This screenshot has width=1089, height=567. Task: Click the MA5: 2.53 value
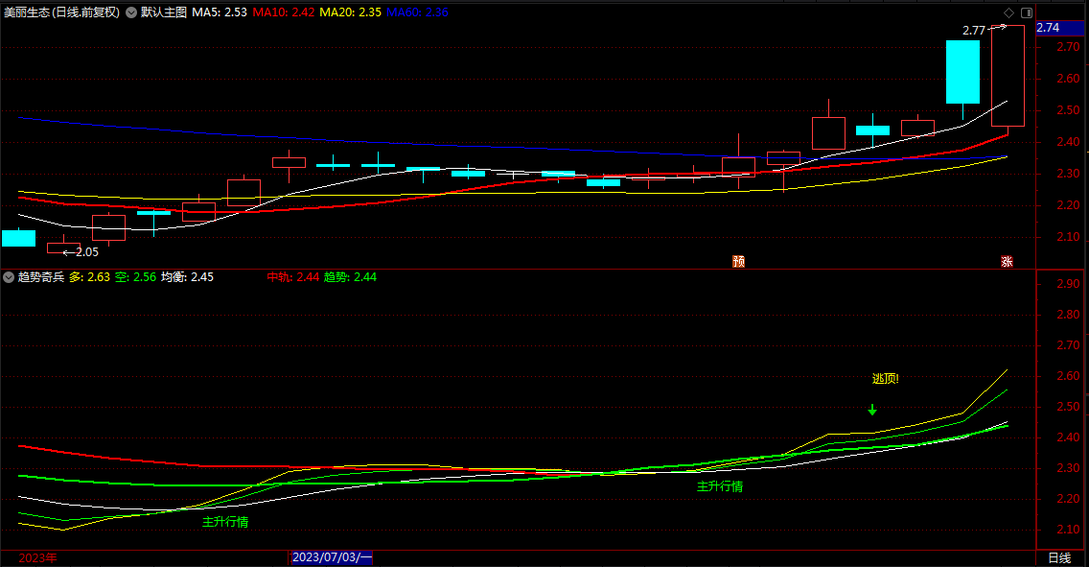pos(220,12)
